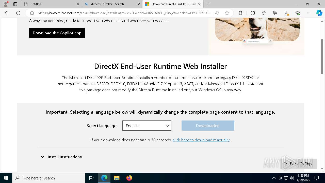Click Download the Copilot app button
The image size is (325, 183).
57,33
